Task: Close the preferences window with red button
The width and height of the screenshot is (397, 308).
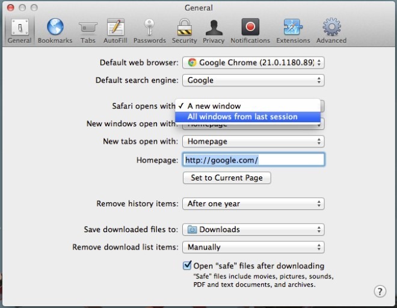Action: tap(11, 8)
